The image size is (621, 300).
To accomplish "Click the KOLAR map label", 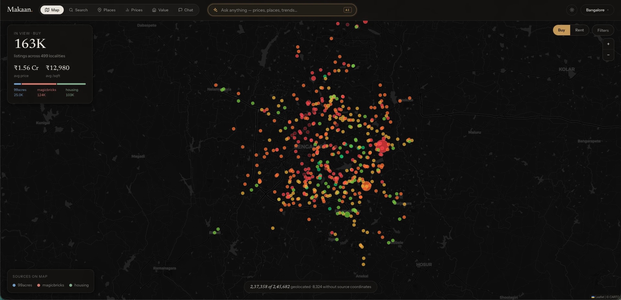I will click(x=567, y=69).
